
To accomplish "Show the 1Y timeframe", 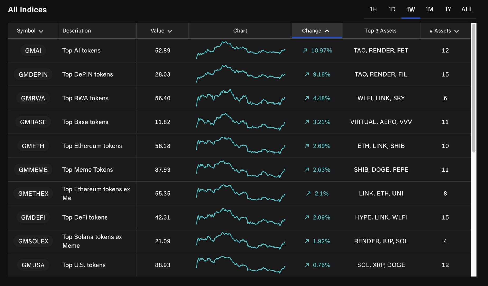I will click(x=448, y=10).
